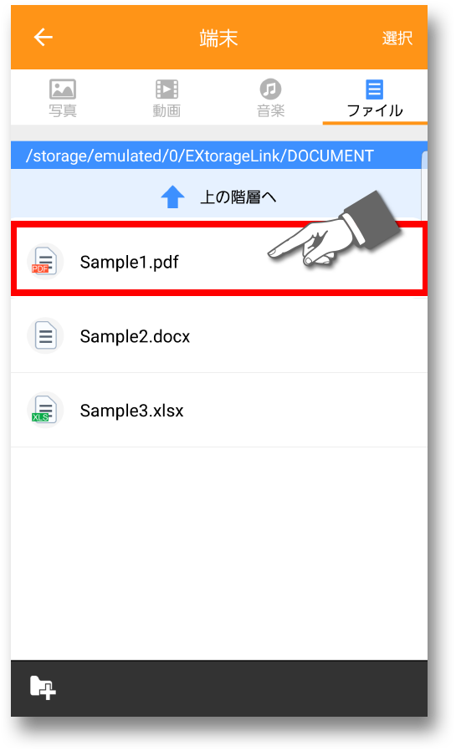Open the 動画 video tab icon

pos(167,89)
